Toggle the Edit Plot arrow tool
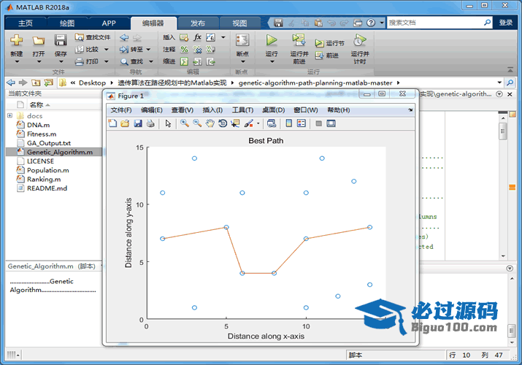The height and width of the screenshot is (365, 522). pyautogui.click(x=168, y=123)
